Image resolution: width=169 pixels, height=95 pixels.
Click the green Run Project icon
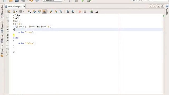point(83,1)
